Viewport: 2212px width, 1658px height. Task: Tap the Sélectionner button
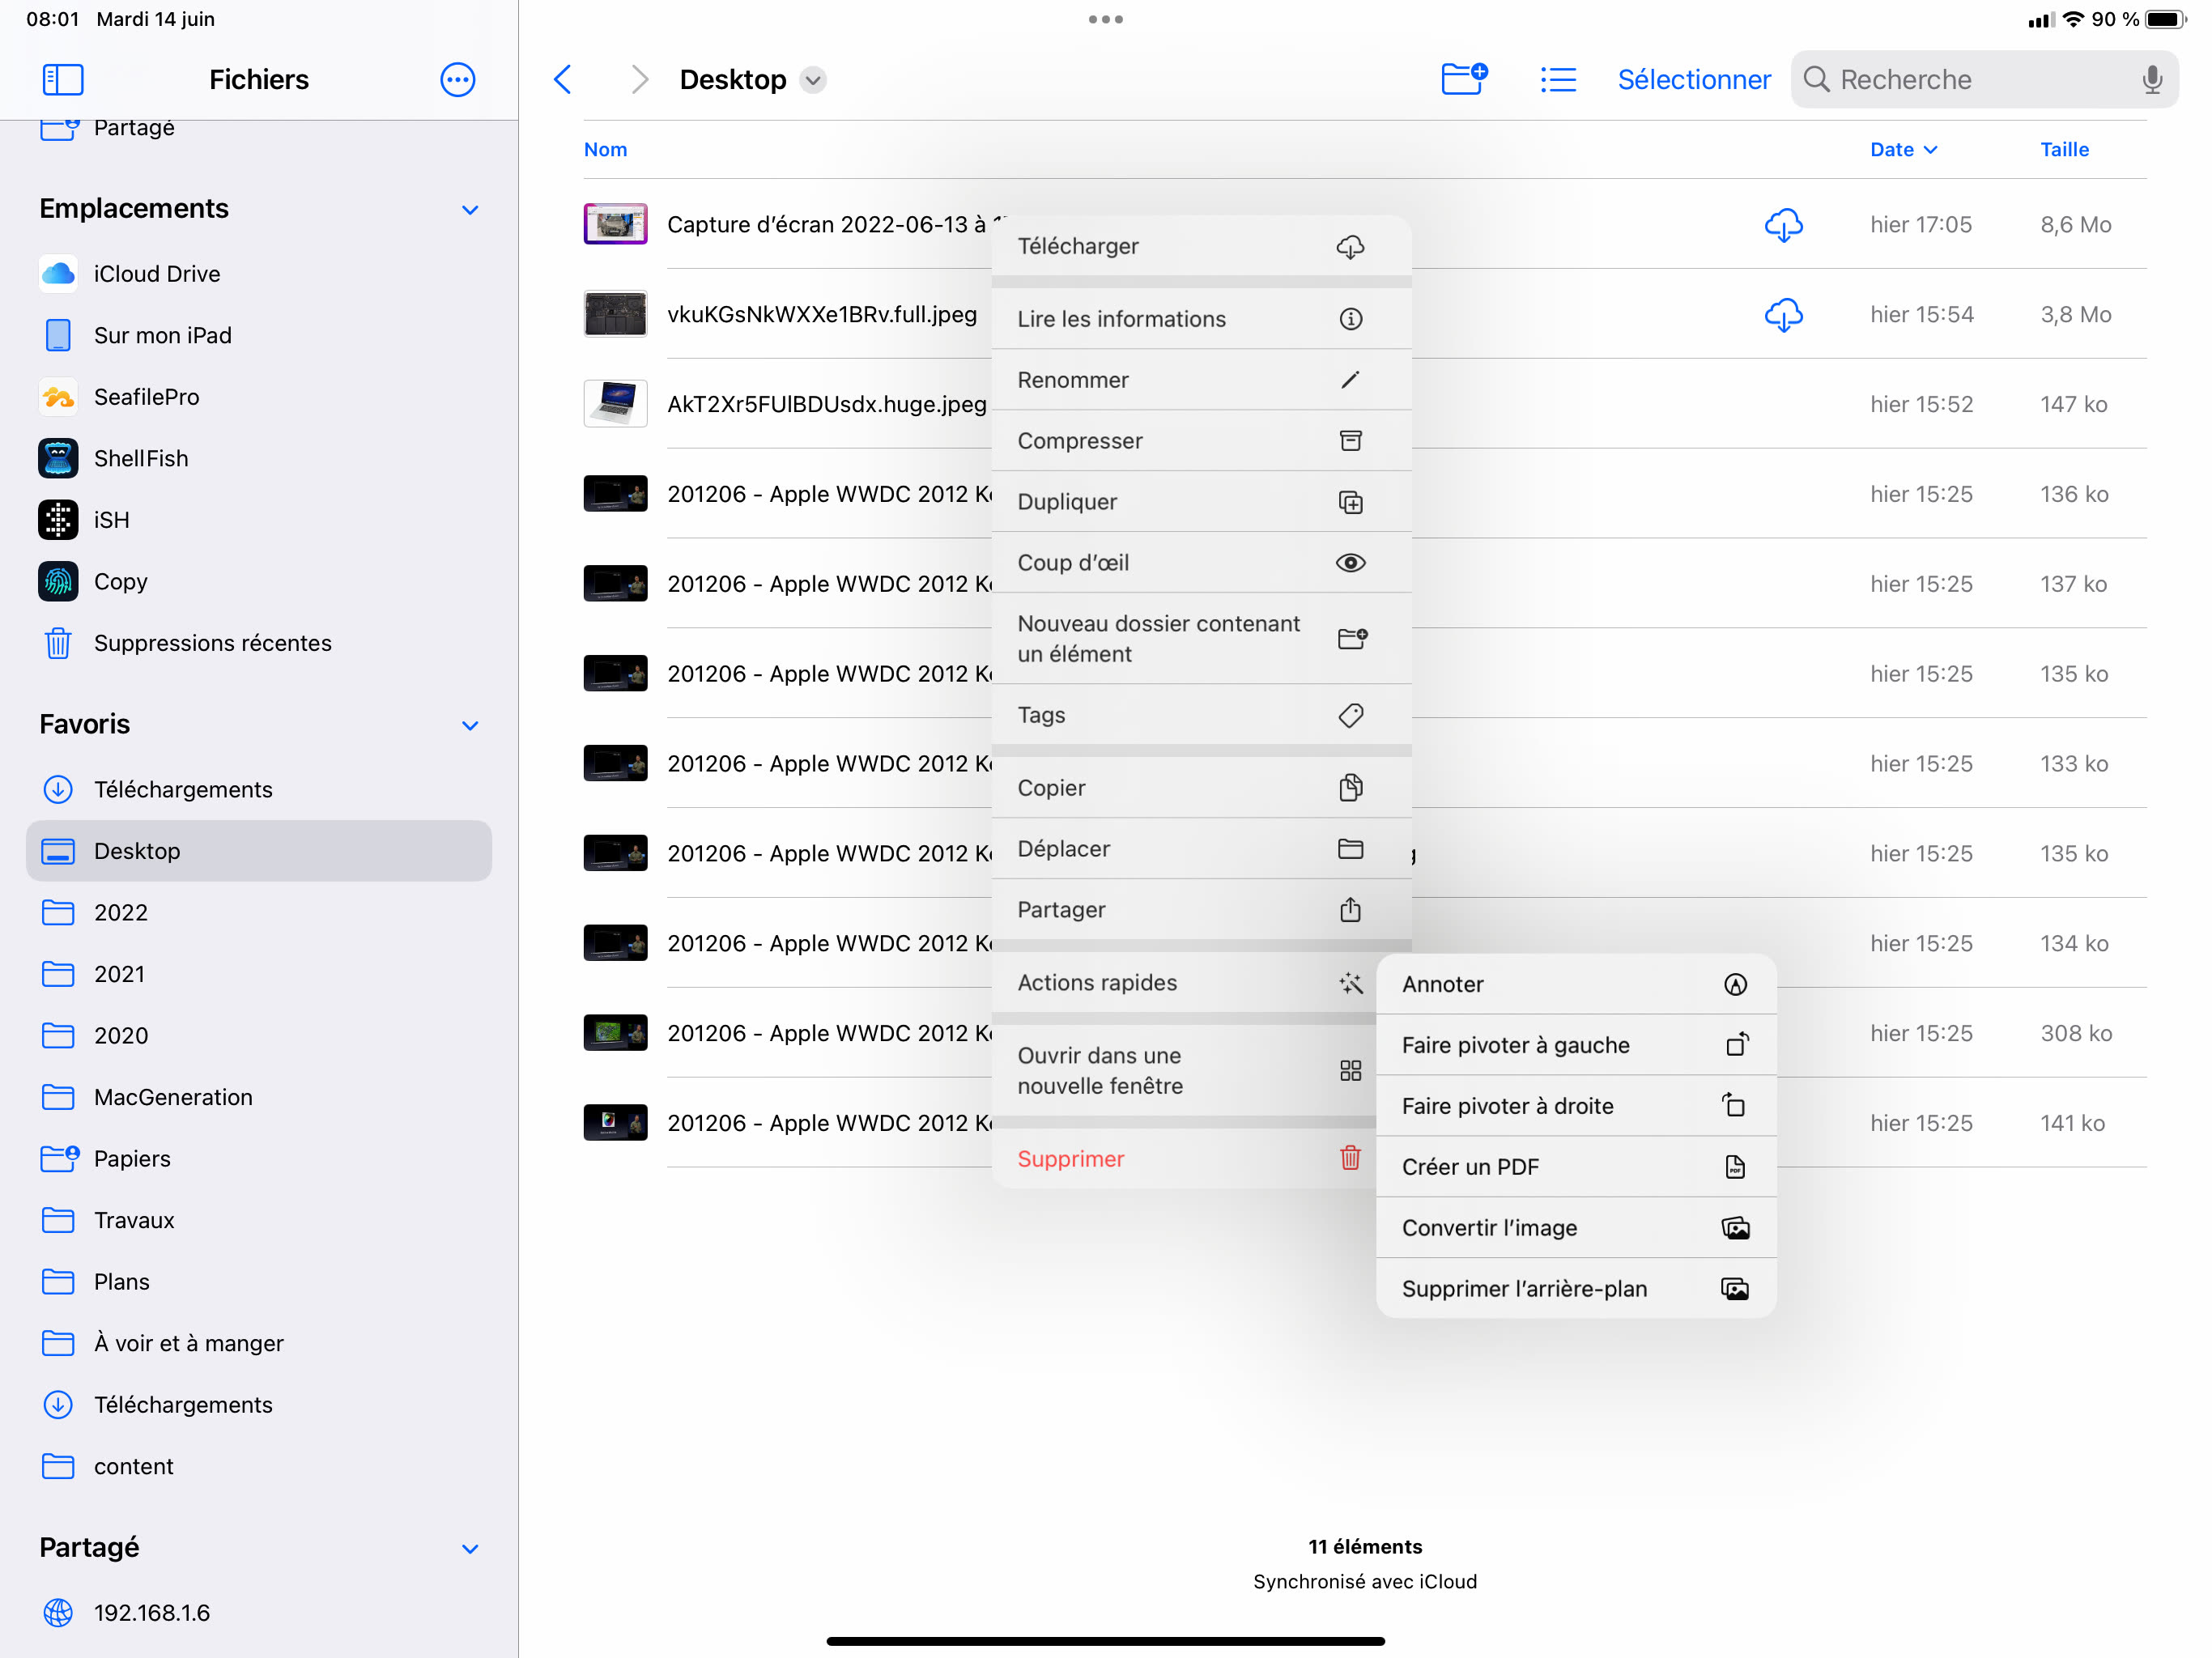point(1693,79)
